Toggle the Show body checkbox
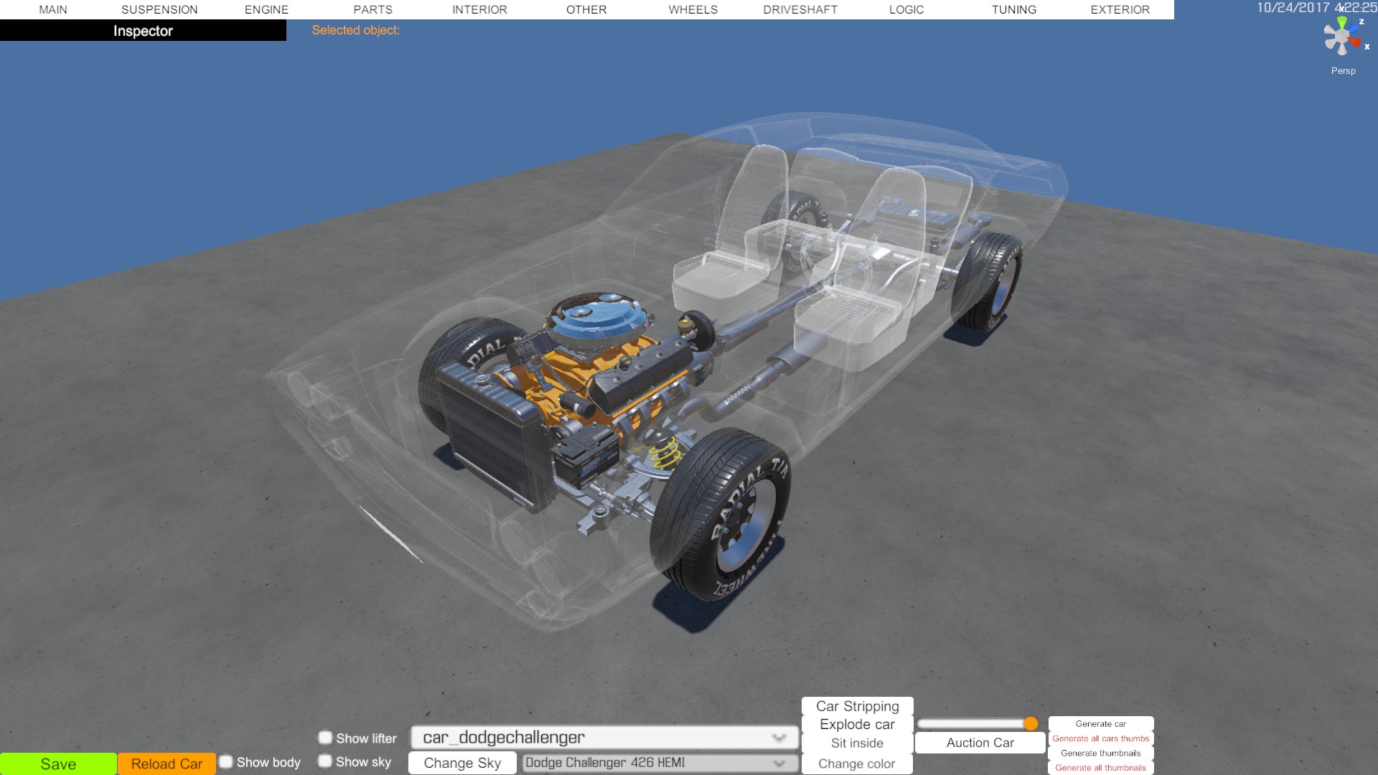 click(226, 762)
